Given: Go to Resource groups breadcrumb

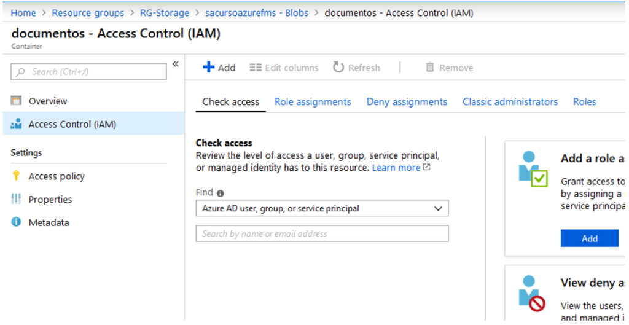Looking at the screenshot, I should (x=88, y=13).
